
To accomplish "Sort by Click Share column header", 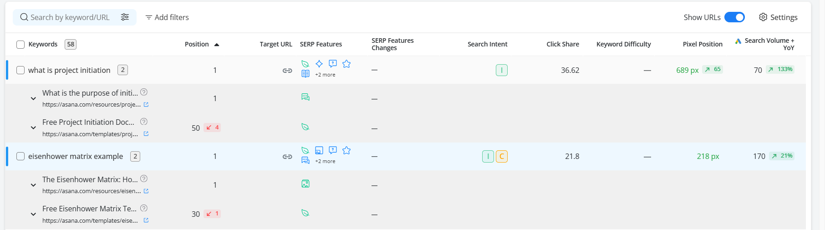I will pyautogui.click(x=563, y=44).
